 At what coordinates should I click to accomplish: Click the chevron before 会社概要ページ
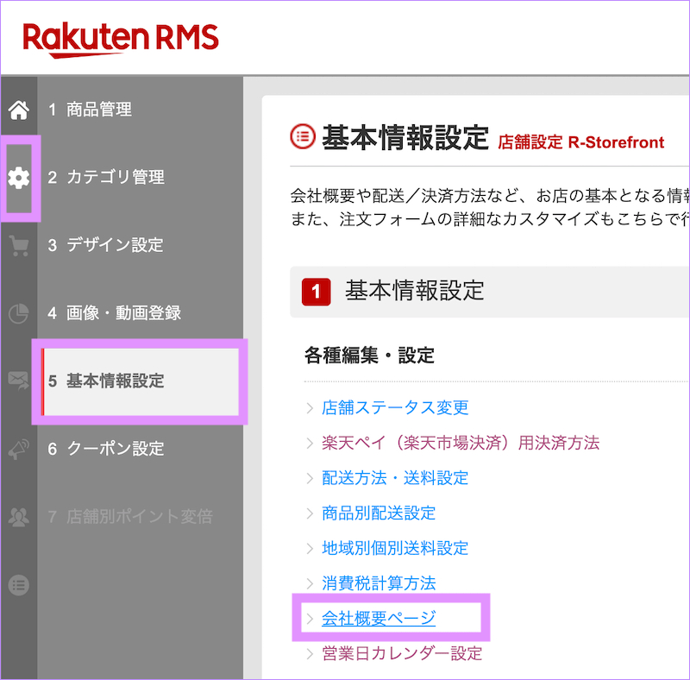(x=310, y=620)
